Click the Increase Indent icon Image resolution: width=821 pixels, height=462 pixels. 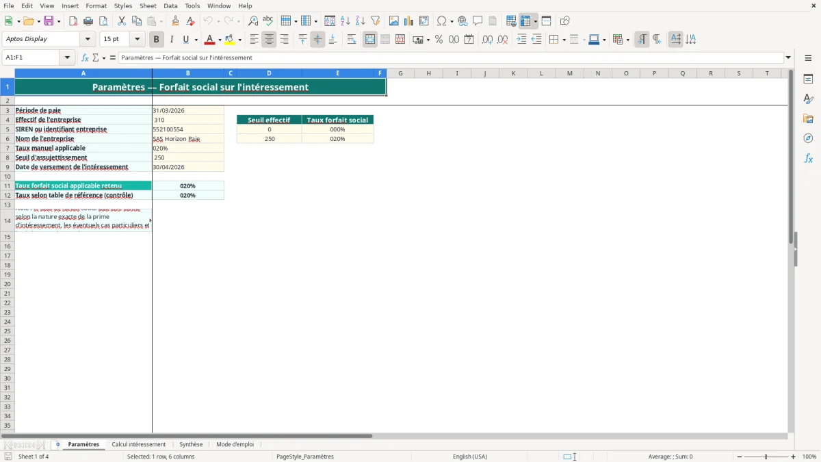point(521,40)
